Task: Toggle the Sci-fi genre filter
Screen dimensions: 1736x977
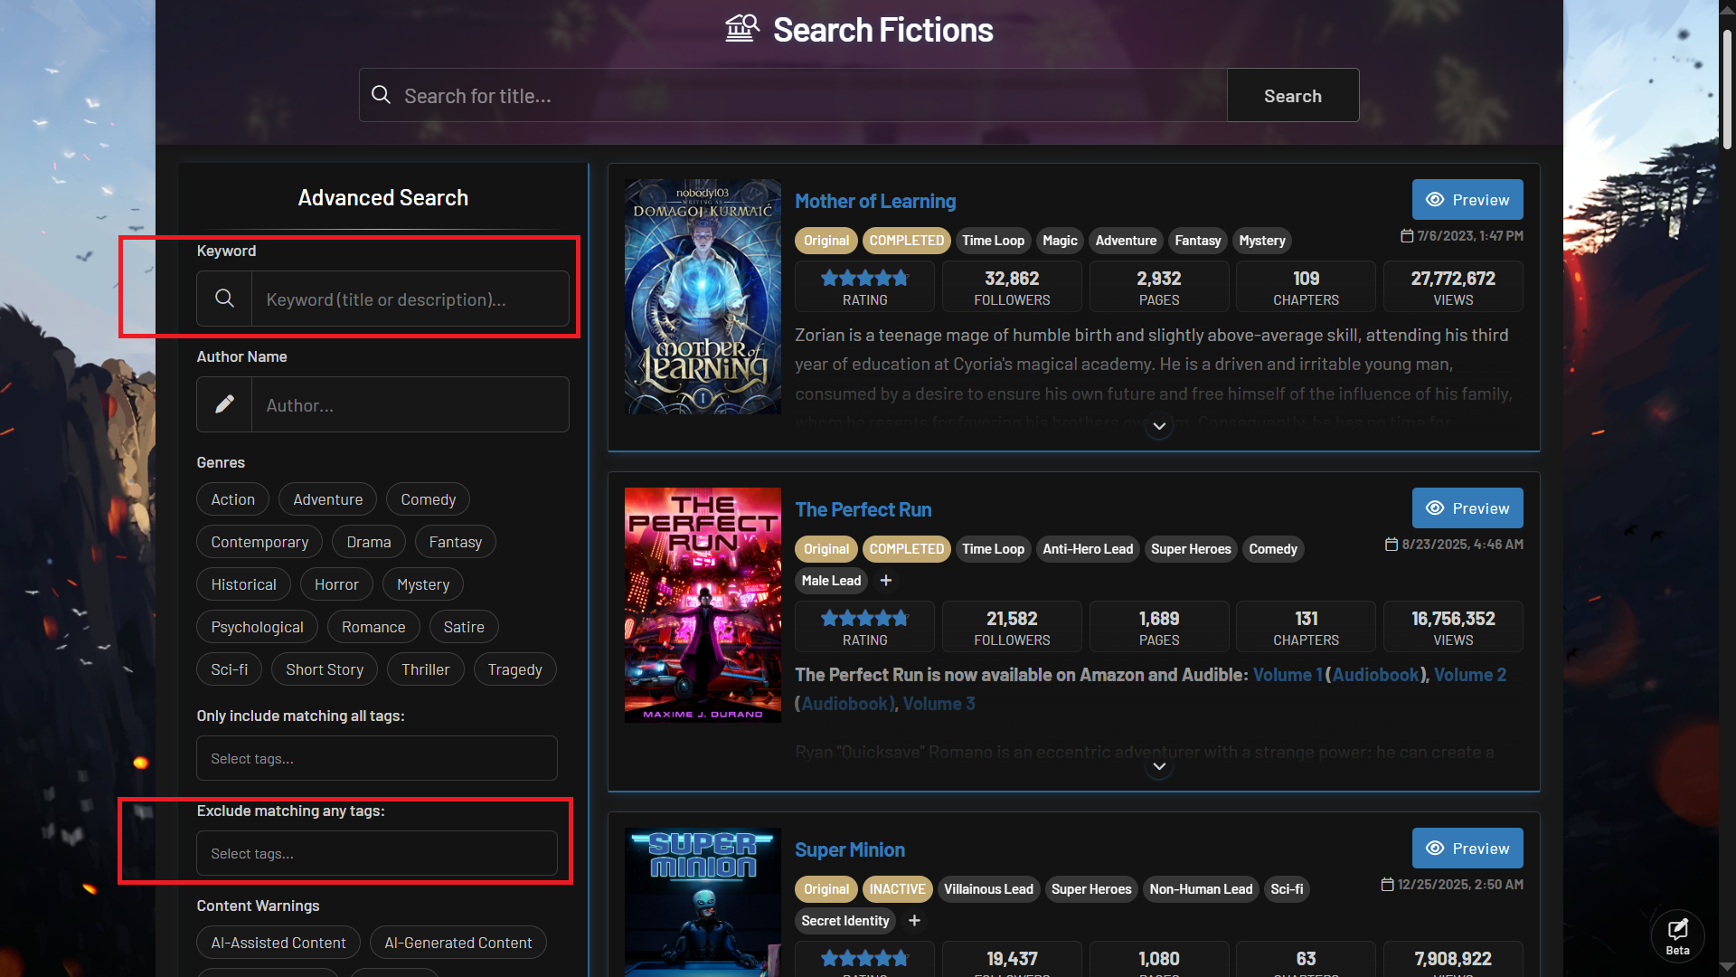Action: pos(230,669)
